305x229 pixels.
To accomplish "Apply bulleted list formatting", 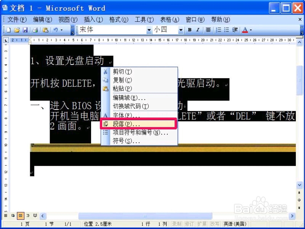I will click(226, 30).
